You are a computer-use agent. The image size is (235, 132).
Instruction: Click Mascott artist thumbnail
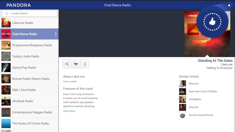pyautogui.click(x=183, y=84)
